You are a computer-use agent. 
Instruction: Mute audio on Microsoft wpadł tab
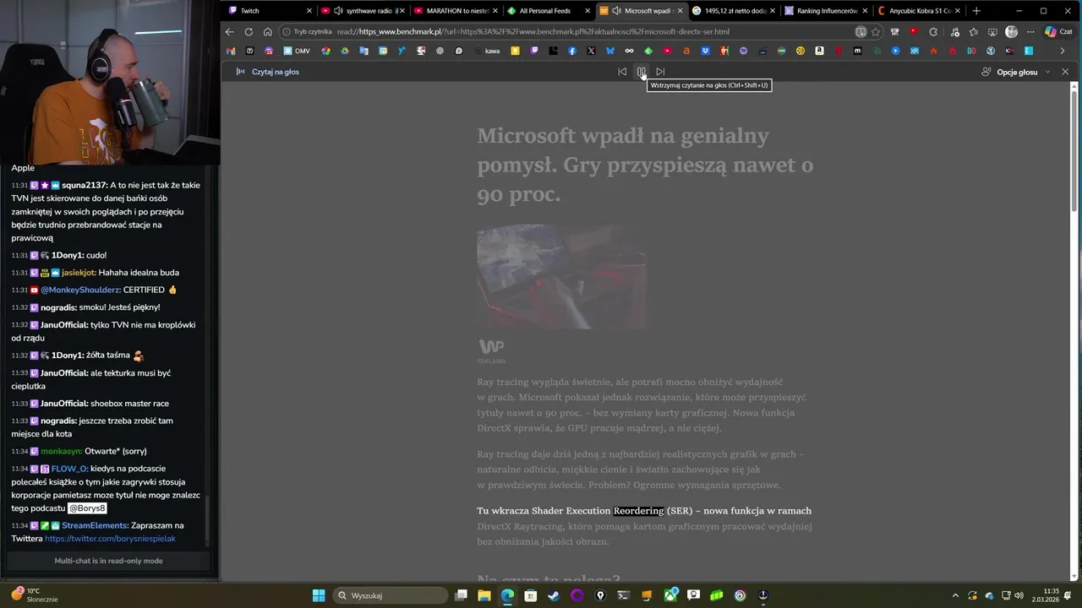[617, 11]
